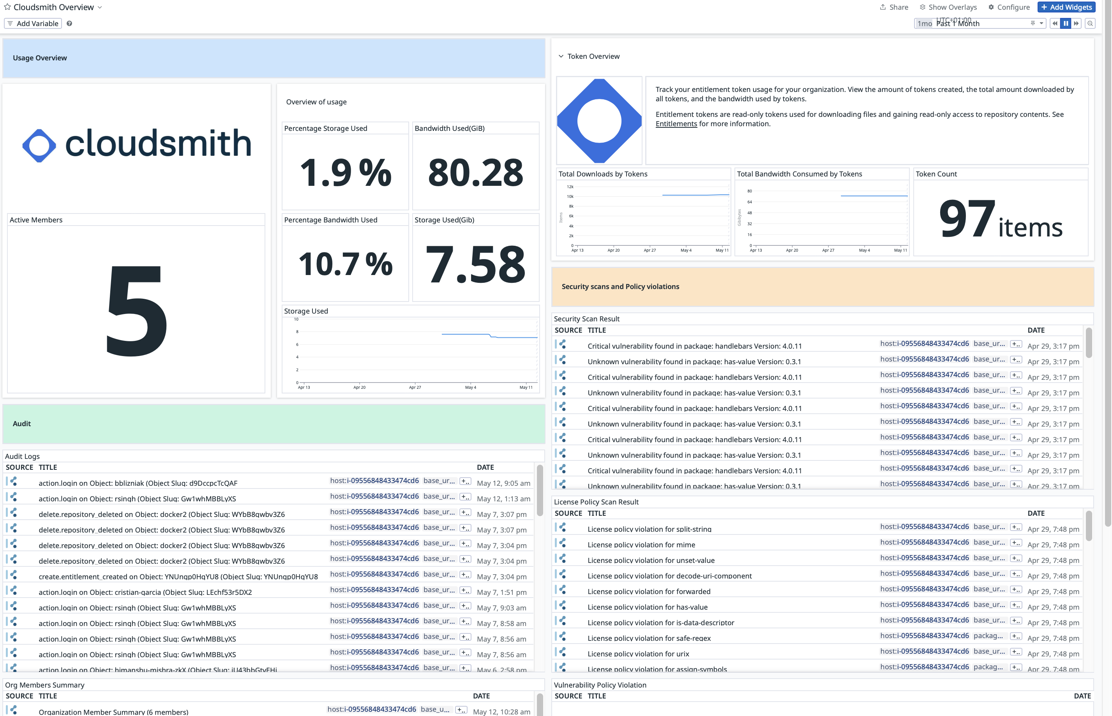Step the time range backward
This screenshot has height=716, width=1112.
coord(1055,23)
